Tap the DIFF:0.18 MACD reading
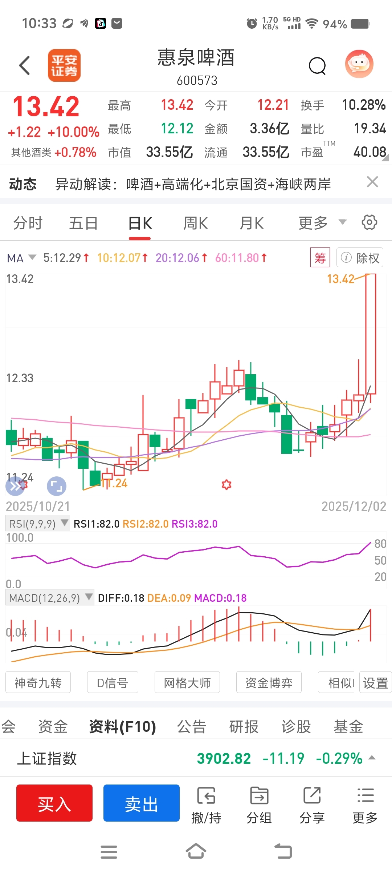The height and width of the screenshot is (875, 392). point(121,598)
